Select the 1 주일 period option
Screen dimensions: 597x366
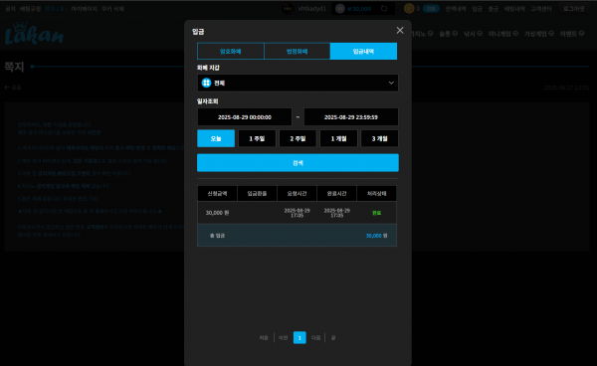point(257,138)
